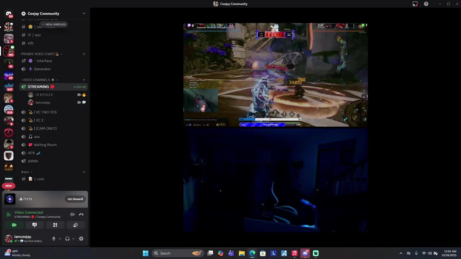Add channel to PRIVATE VOICE CHATS category
Viewport: 461px width, 259px height.
pos(84,54)
